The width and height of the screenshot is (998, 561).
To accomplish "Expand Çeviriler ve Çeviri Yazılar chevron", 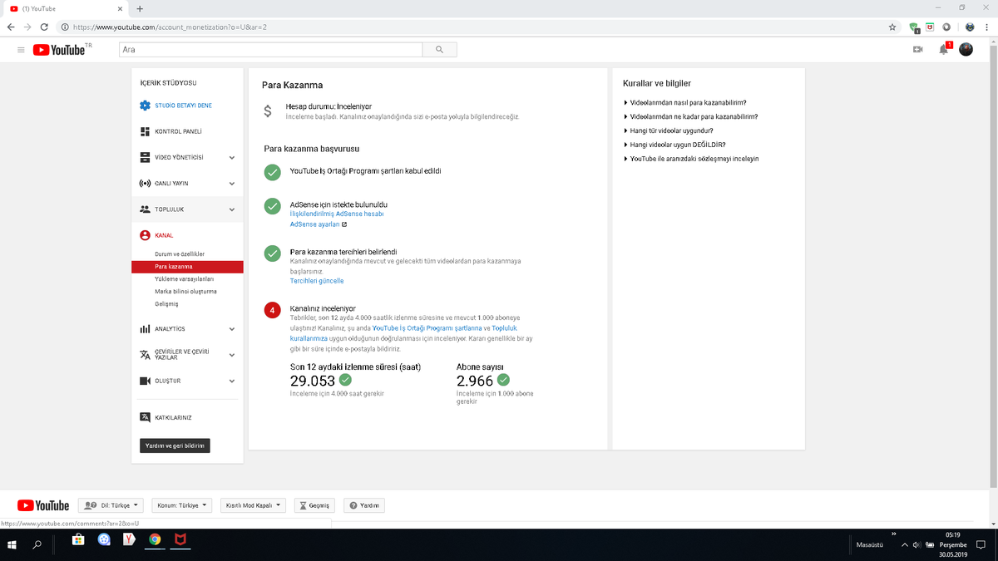I will (231, 355).
